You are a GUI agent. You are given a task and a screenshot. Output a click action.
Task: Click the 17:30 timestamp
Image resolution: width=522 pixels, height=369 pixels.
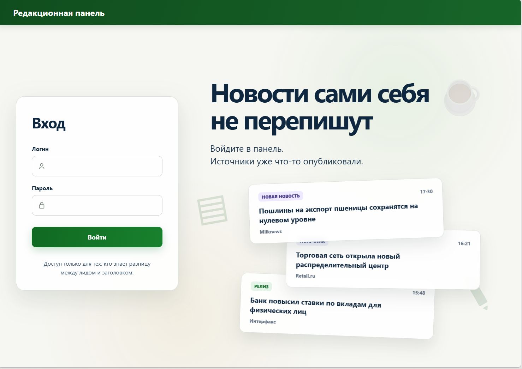(x=426, y=192)
